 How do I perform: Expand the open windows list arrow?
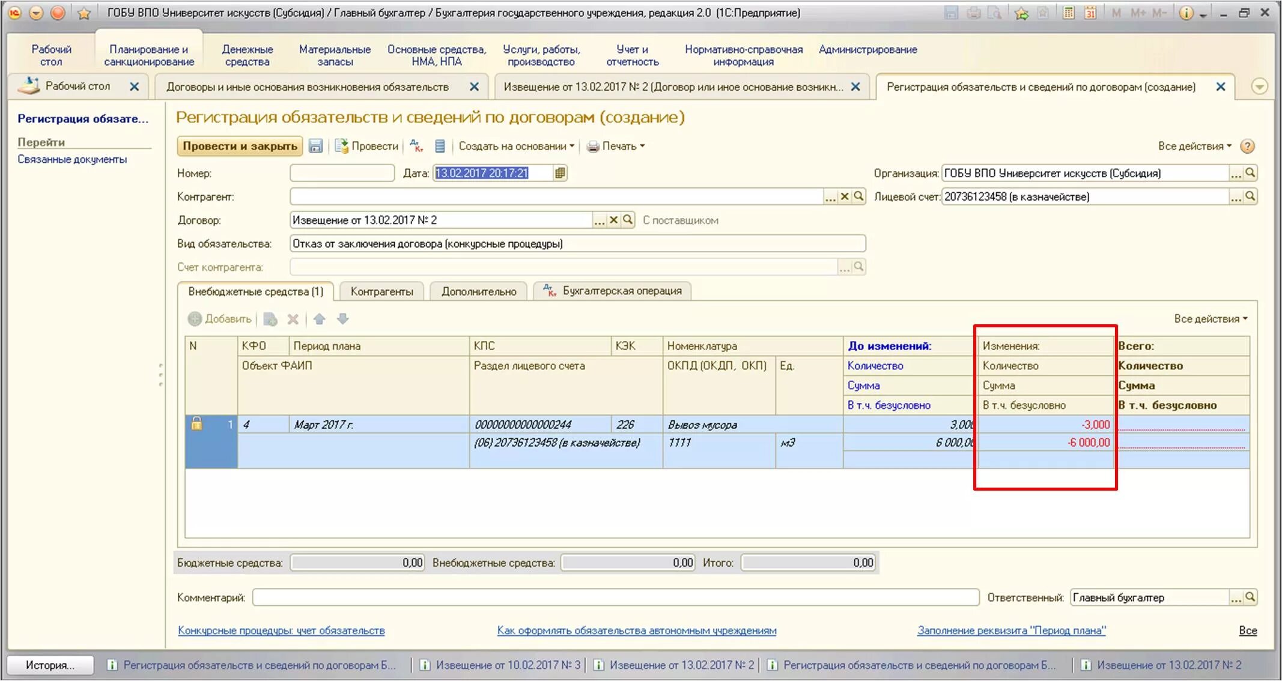click(1259, 86)
